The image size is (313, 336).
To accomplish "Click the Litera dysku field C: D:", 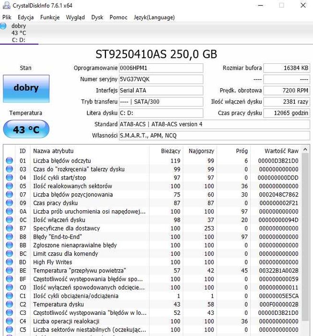I will click(161, 113).
